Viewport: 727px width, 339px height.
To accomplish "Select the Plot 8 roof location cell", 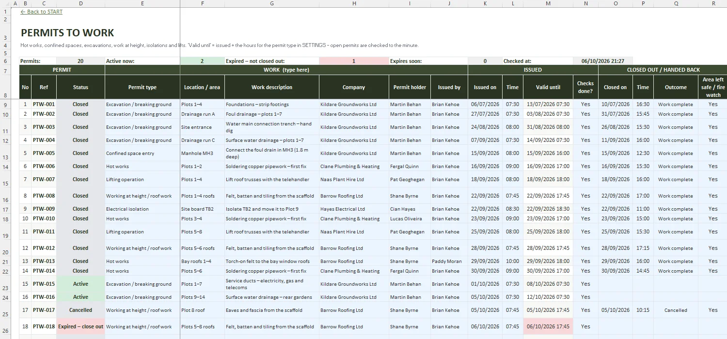I will (x=202, y=310).
